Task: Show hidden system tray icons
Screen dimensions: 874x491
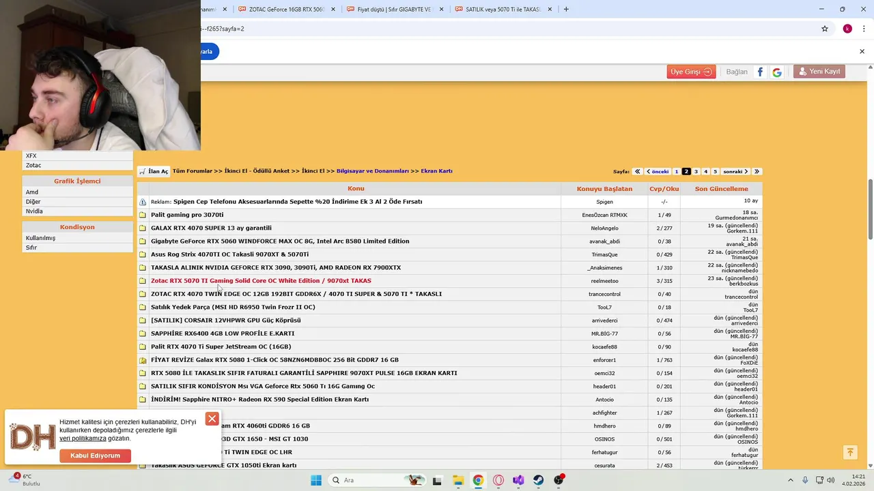Action: pyautogui.click(x=791, y=480)
